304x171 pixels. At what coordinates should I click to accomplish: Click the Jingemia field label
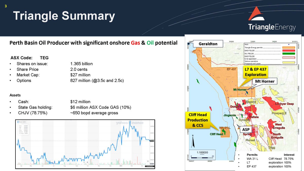coord(230,116)
